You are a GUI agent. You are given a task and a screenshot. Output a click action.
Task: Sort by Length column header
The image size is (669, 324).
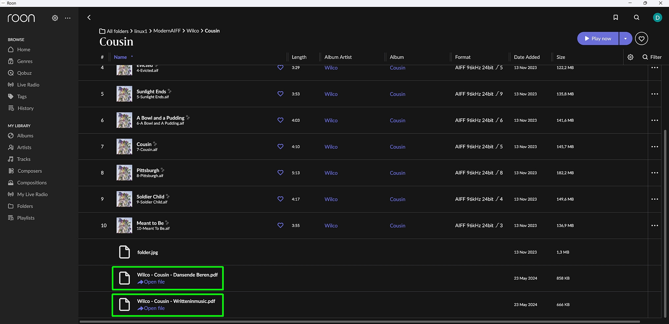pyautogui.click(x=299, y=57)
